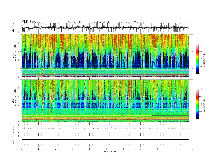This screenshot has width=216, height=167.
Task: Click the "ch.4(V)" axis label
Action: click(13, 140)
